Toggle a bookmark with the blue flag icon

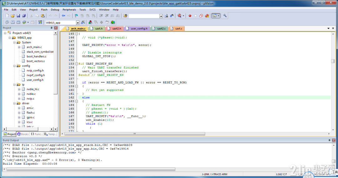(76, 16)
